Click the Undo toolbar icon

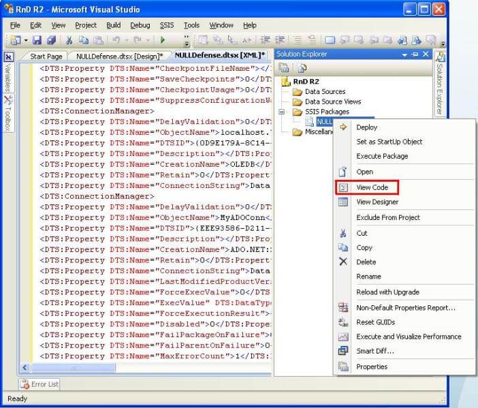coord(116,40)
